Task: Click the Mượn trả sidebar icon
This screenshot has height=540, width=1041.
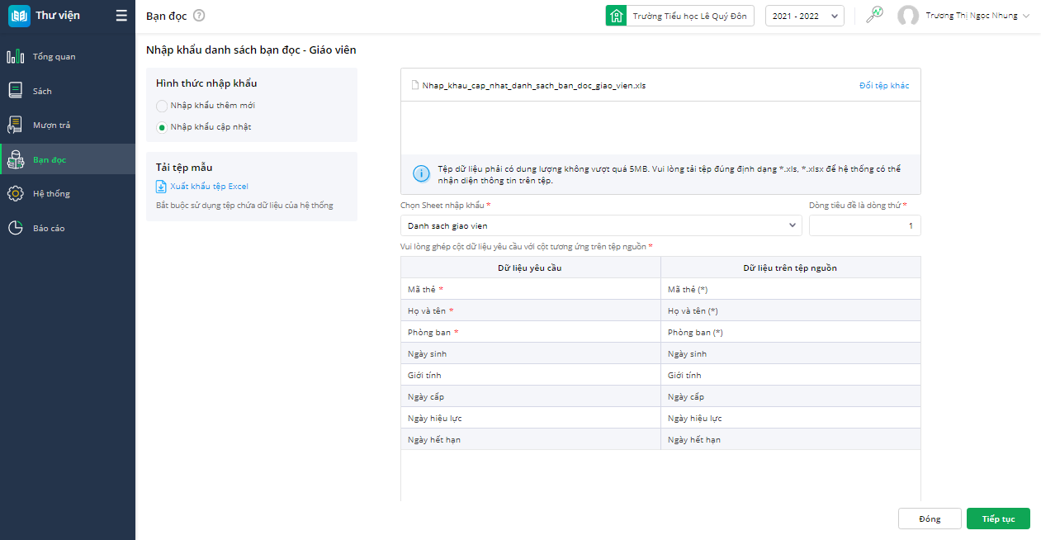Action: click(15, 125)
